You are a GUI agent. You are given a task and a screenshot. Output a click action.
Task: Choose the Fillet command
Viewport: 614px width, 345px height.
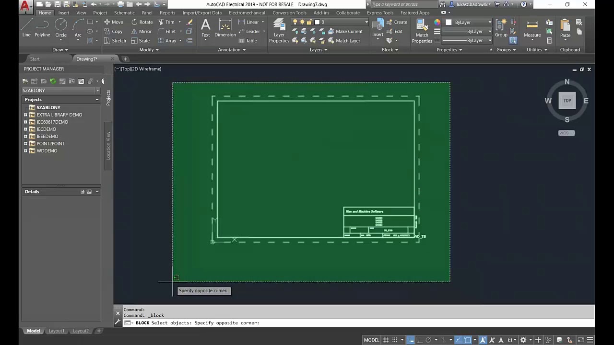click(167, 31)
